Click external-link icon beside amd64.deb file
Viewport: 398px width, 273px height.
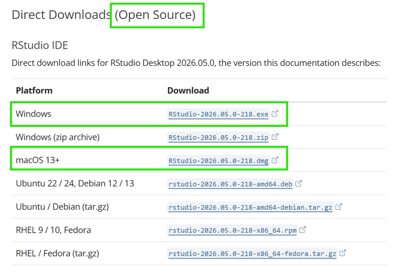pyautogui.click(x=299, y=183)
